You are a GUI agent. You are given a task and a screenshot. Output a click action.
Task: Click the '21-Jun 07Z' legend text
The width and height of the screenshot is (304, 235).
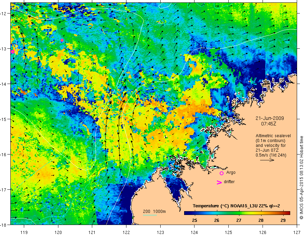267,150
